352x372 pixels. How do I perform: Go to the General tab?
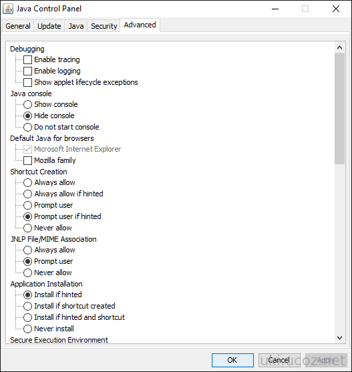pyautogui.click(x=18, y=26)
